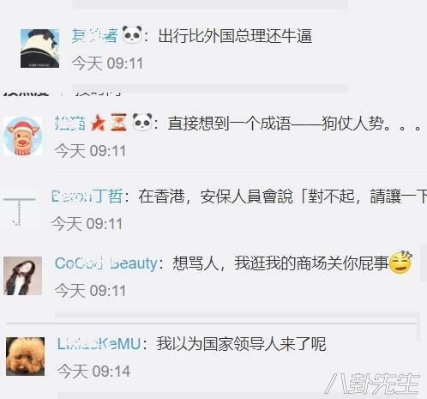Click panda badge next to hourglass icon
The image size is (427, 399).
point(142,122)
